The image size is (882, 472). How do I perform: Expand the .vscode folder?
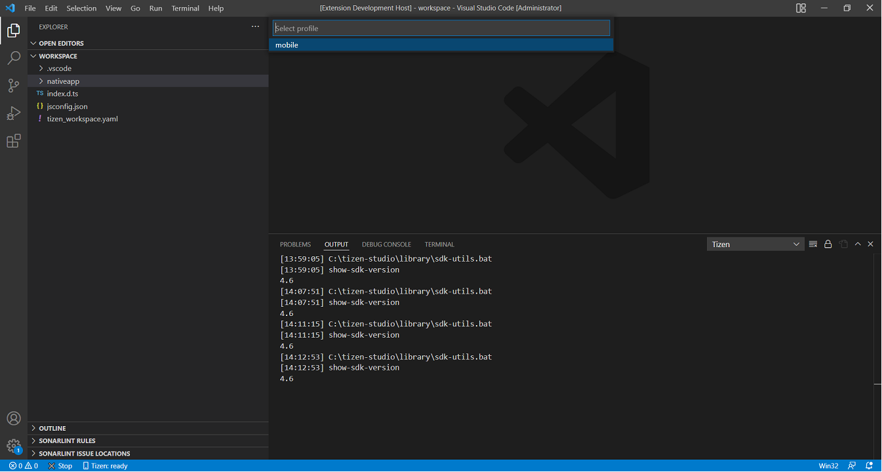pyautogui.click(x=59, y=68)
